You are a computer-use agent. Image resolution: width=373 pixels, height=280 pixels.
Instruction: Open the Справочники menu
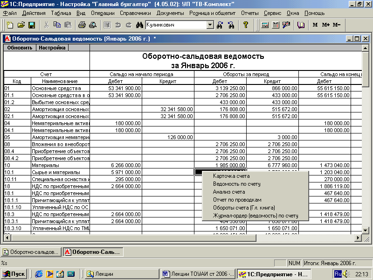point(135,13)
